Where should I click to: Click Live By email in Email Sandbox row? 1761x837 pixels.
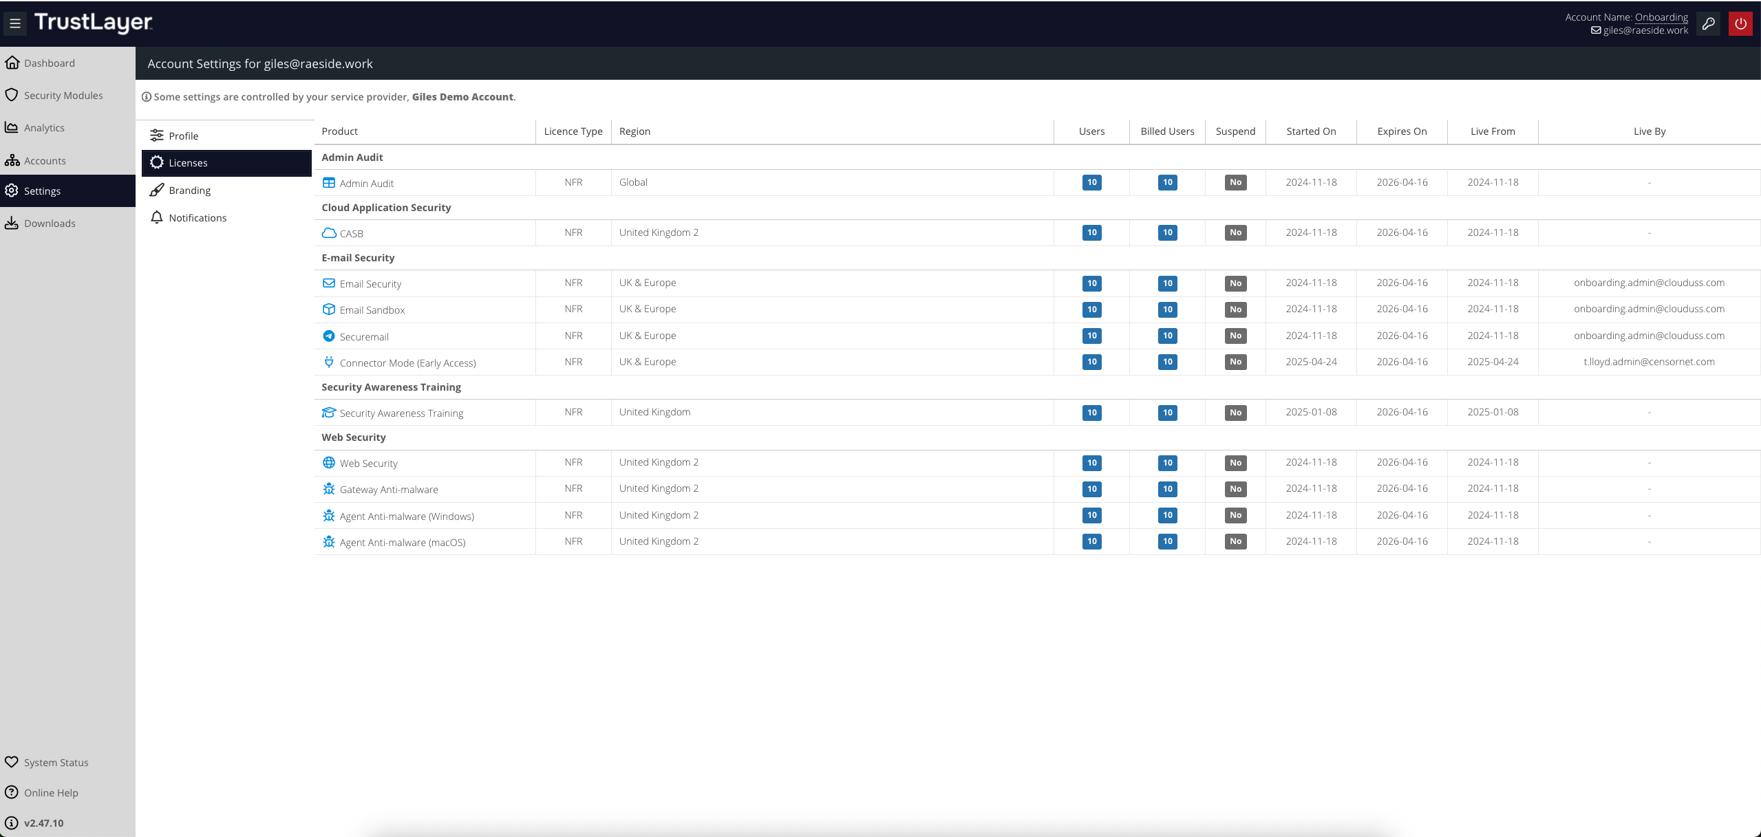(1649, 309)
